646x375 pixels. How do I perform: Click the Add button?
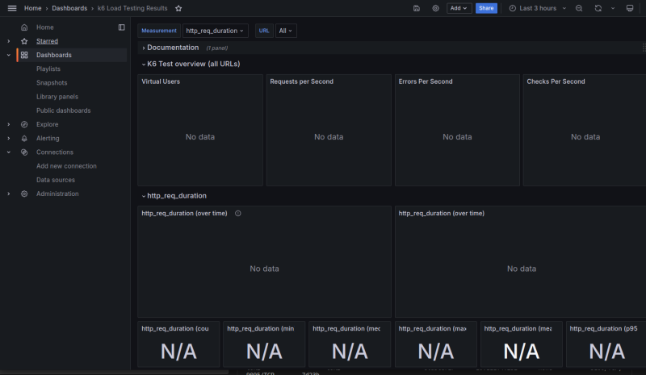click(x=459, y=8)
